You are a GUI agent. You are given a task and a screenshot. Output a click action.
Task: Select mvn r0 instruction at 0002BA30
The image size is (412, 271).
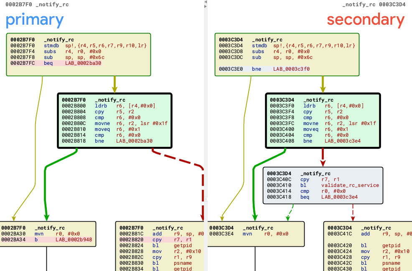(41, 234)
